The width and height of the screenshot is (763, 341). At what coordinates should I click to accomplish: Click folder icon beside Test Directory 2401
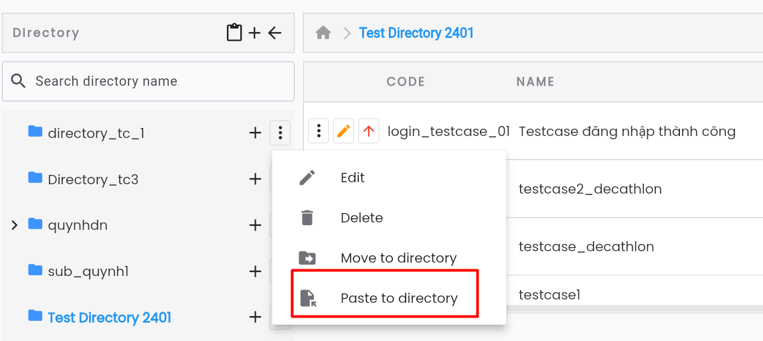tap(35, 316)
